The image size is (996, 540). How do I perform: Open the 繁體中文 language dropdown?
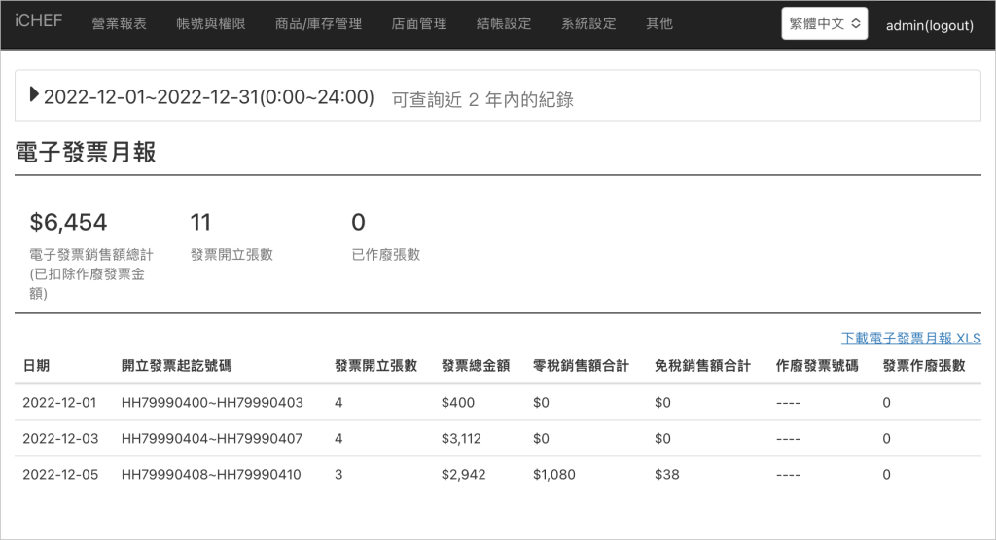[x=824, y=24]
